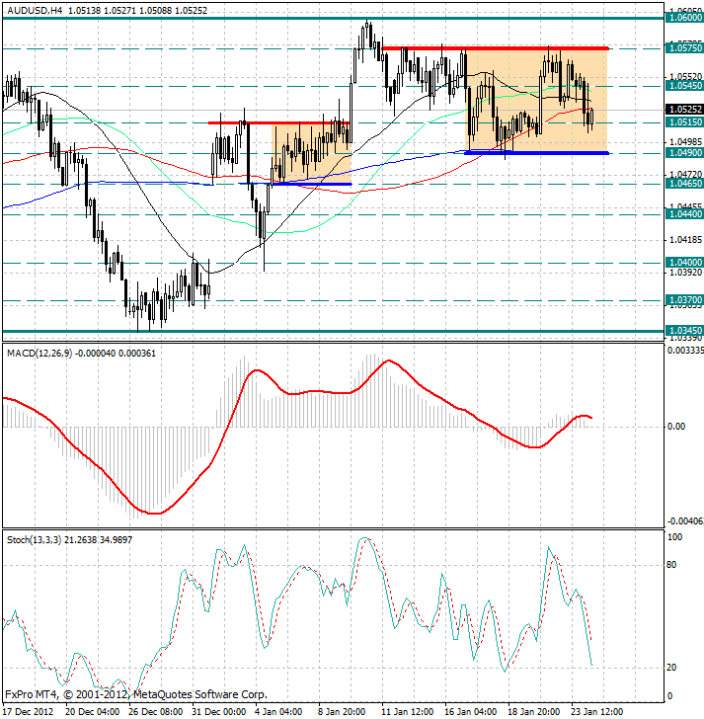Screen dimensions: 704x719
Task: Select the 1.05450 price level label
Action: [x=684, y=86]
